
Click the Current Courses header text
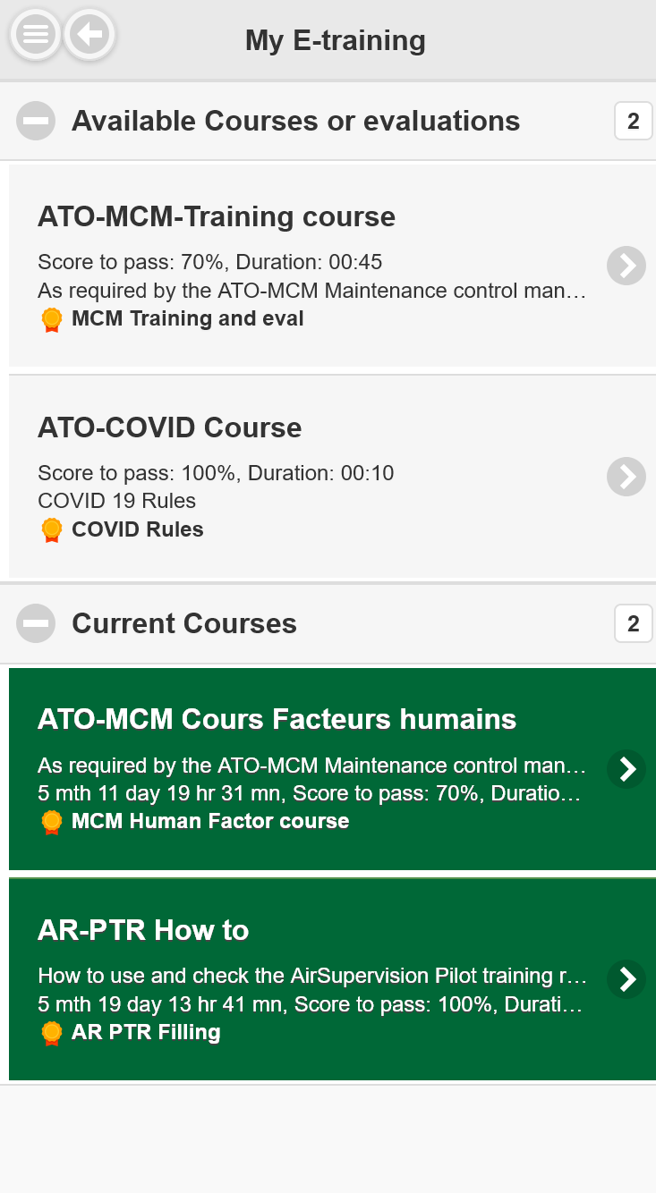point(184,623)
